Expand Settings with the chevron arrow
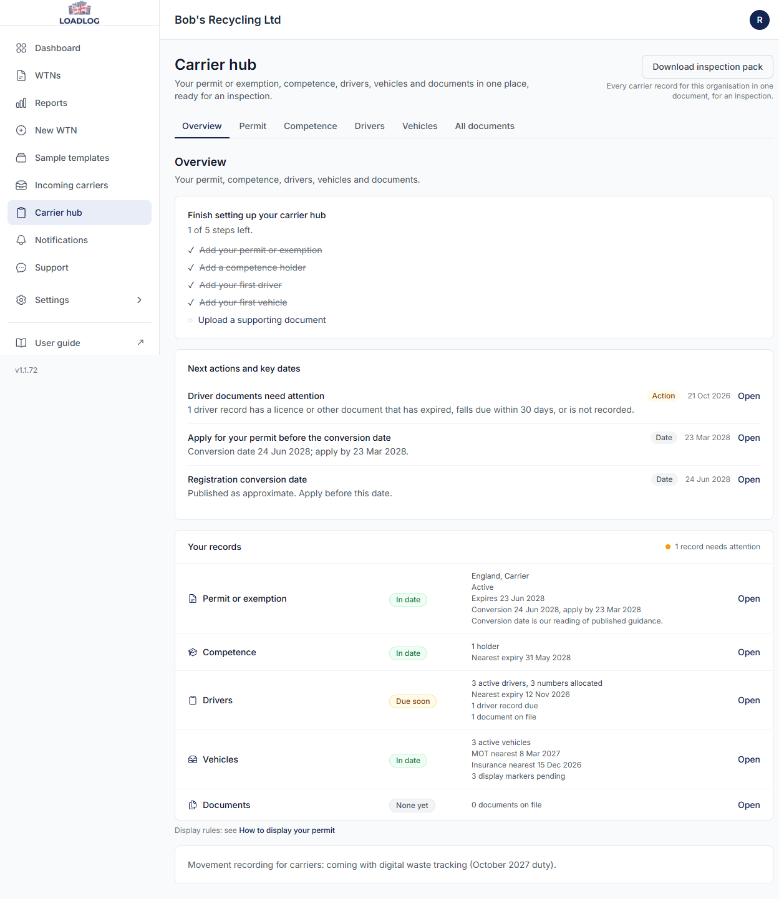 (139, 300)
